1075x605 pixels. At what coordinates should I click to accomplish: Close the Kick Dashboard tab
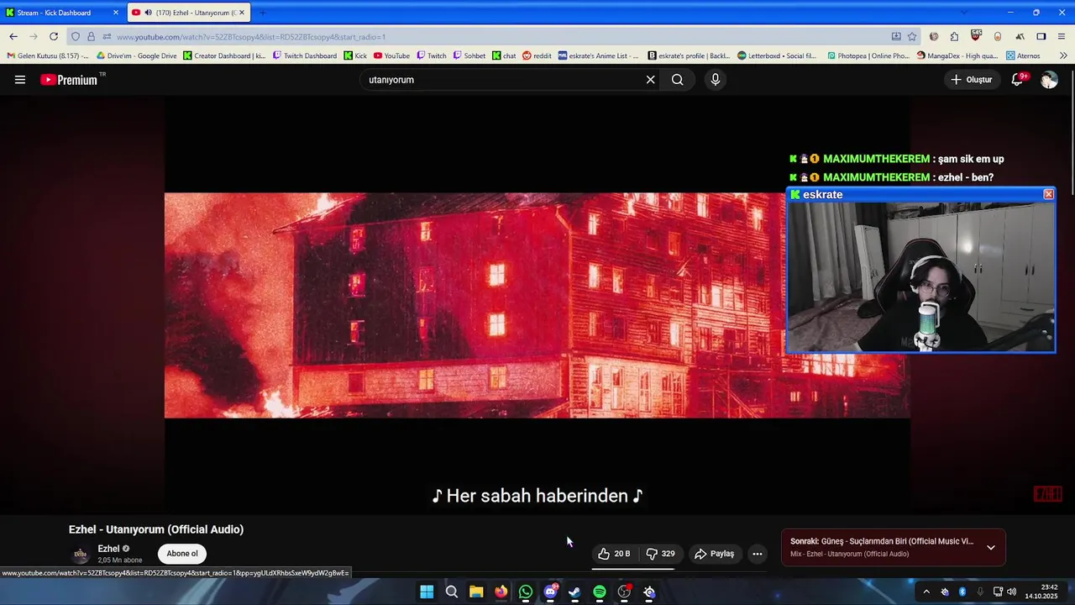pos(116,13)
